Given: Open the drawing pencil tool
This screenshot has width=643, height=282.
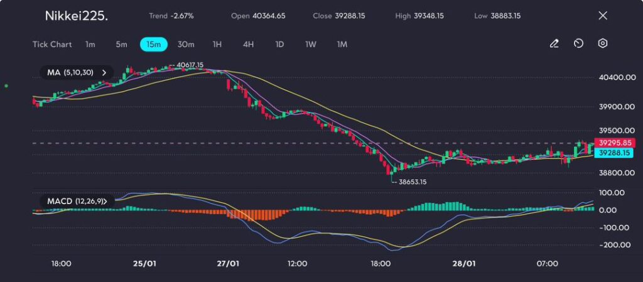Looking at the screenshot, I should [554, 43].
